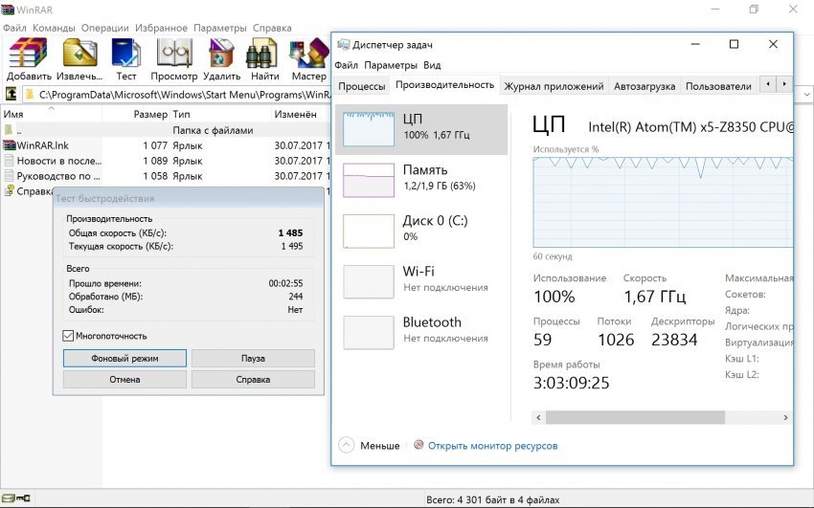Image resolution: width=814 pixels, height=508 pixels.
Task: Sort by the Имя column header
Action: [x=51, y=114]
